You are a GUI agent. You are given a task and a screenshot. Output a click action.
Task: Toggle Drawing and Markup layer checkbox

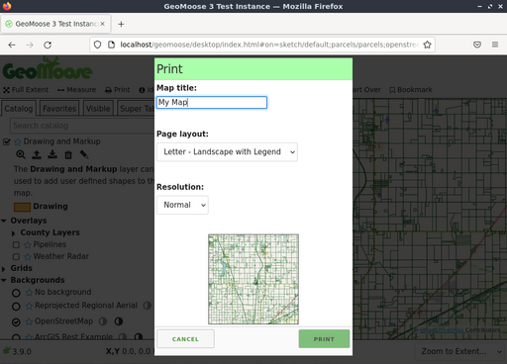[x=7, y=141]
